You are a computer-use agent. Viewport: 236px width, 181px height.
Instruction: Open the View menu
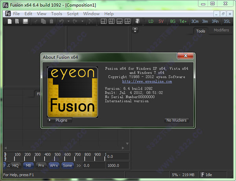click(42, 14)
